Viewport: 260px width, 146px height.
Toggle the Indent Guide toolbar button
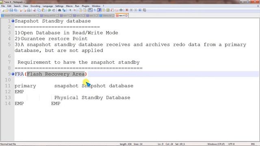[x=99, y=10]
